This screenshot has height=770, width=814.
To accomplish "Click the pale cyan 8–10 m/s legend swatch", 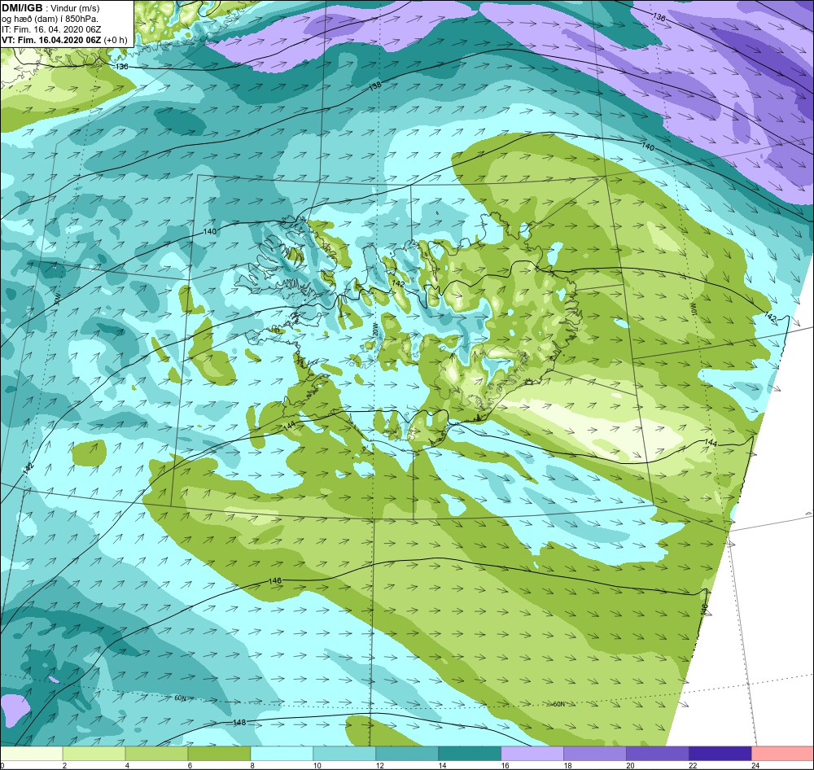I will click(282, 754).
